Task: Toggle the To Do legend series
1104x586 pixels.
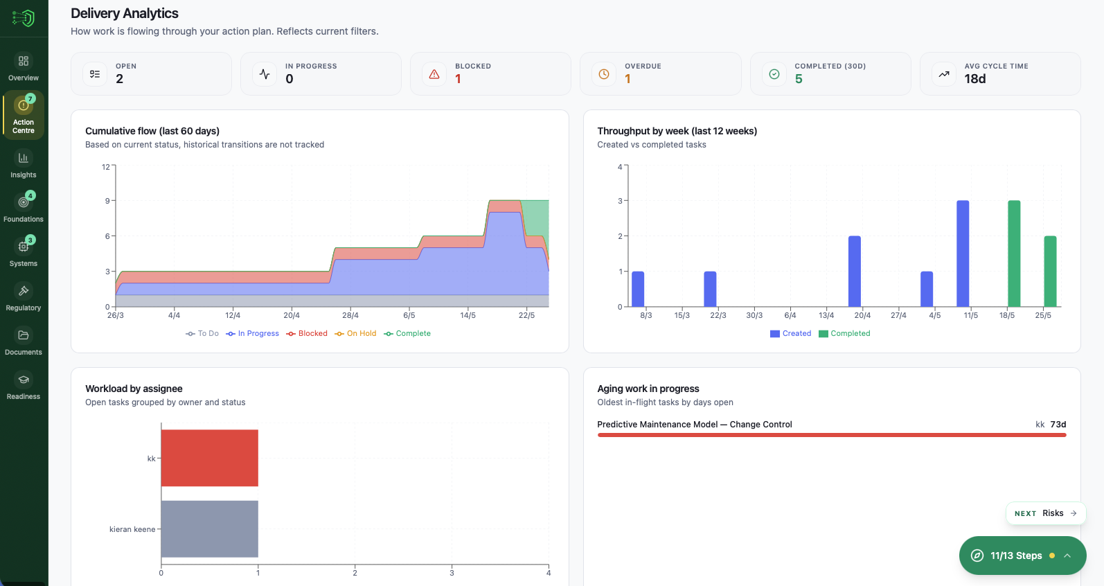Action: 202,334
